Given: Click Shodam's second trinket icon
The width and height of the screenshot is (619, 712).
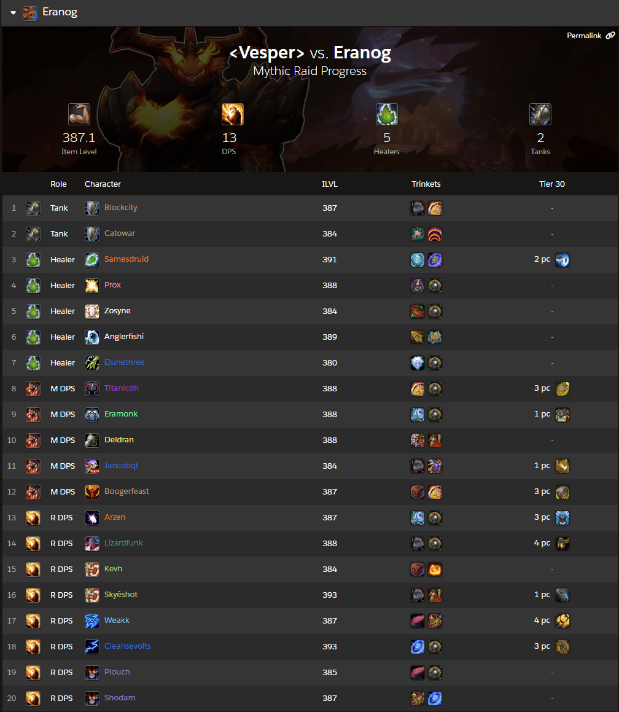Looking at the screenshot, I should 435,698.
